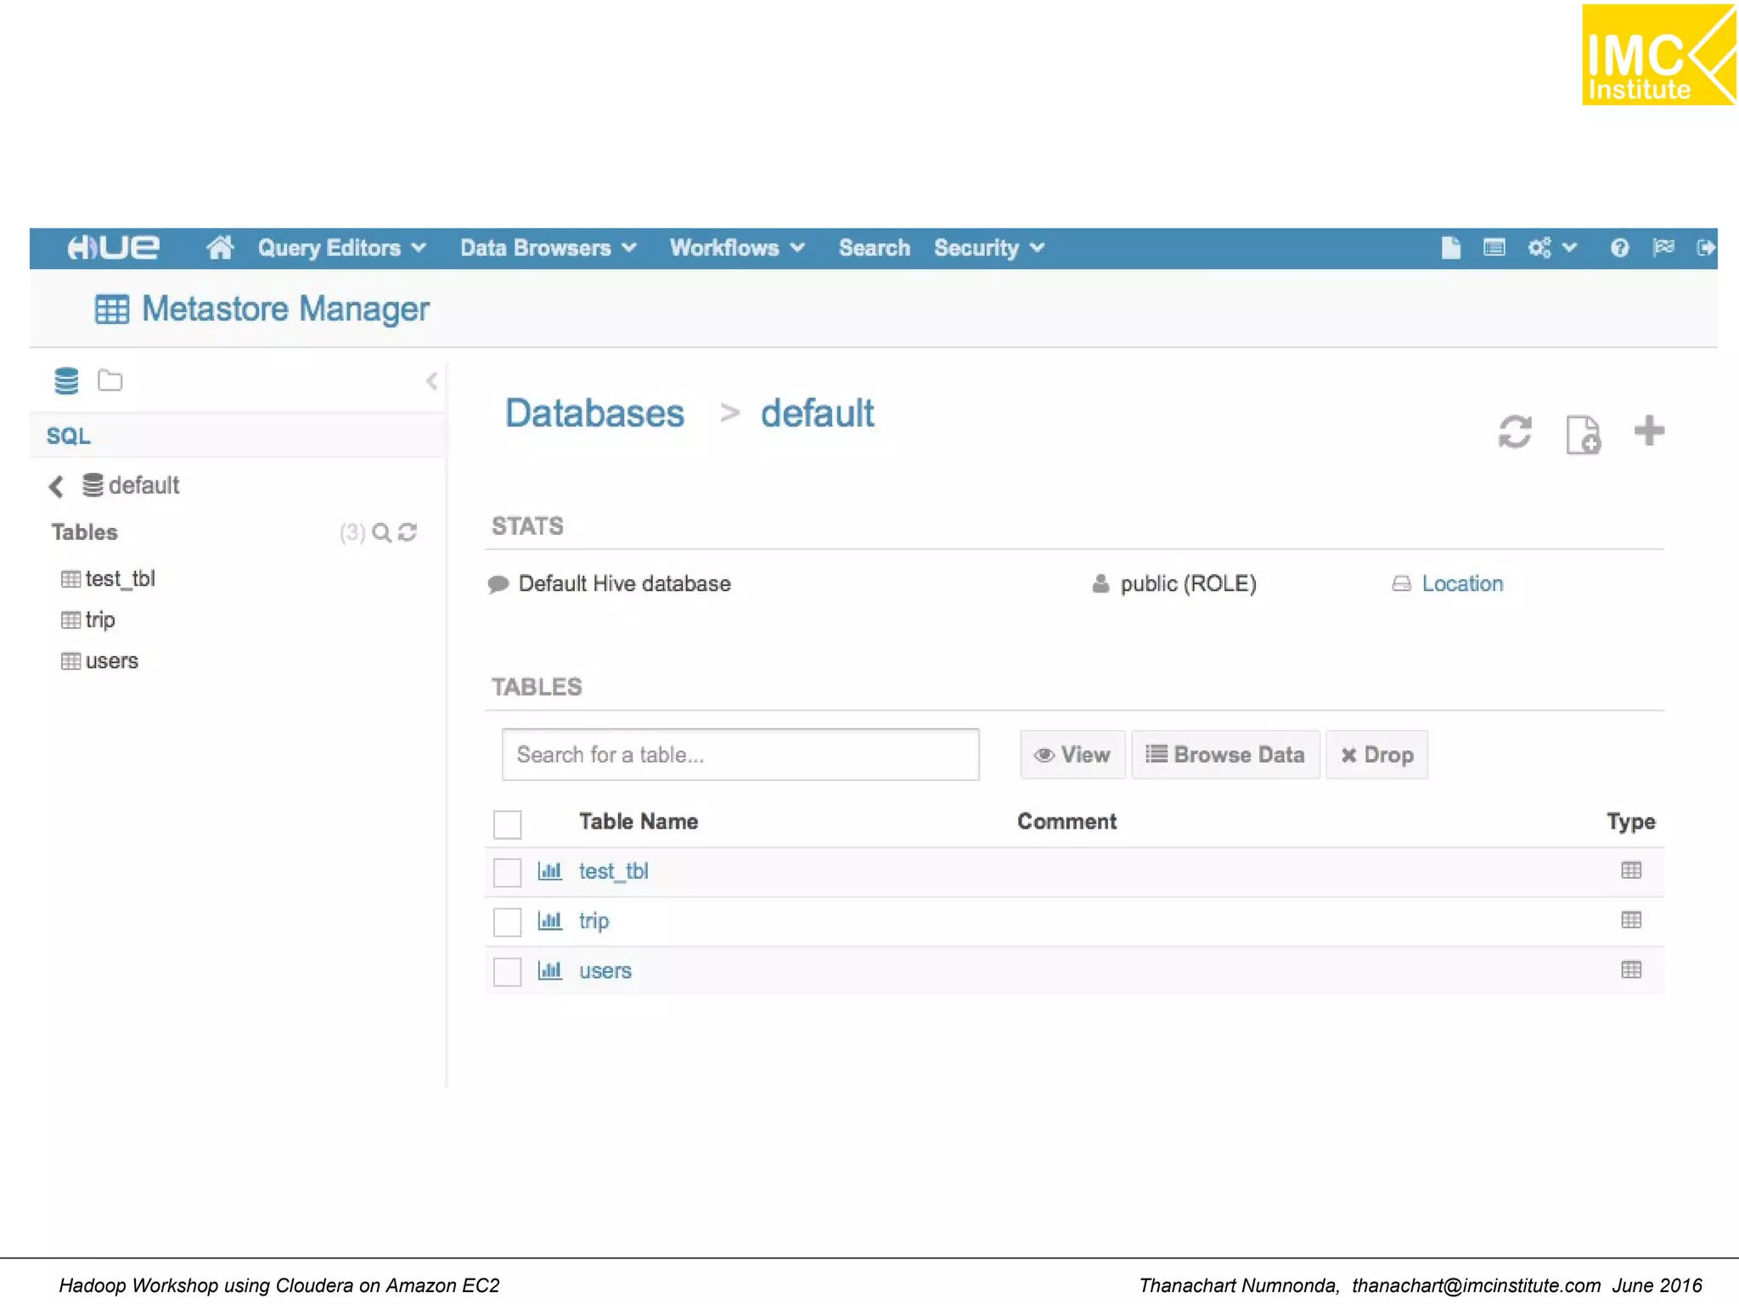The image size is (1739, 1304).
Task: Click the table type icon for trip
Action: pos(1630,920)
